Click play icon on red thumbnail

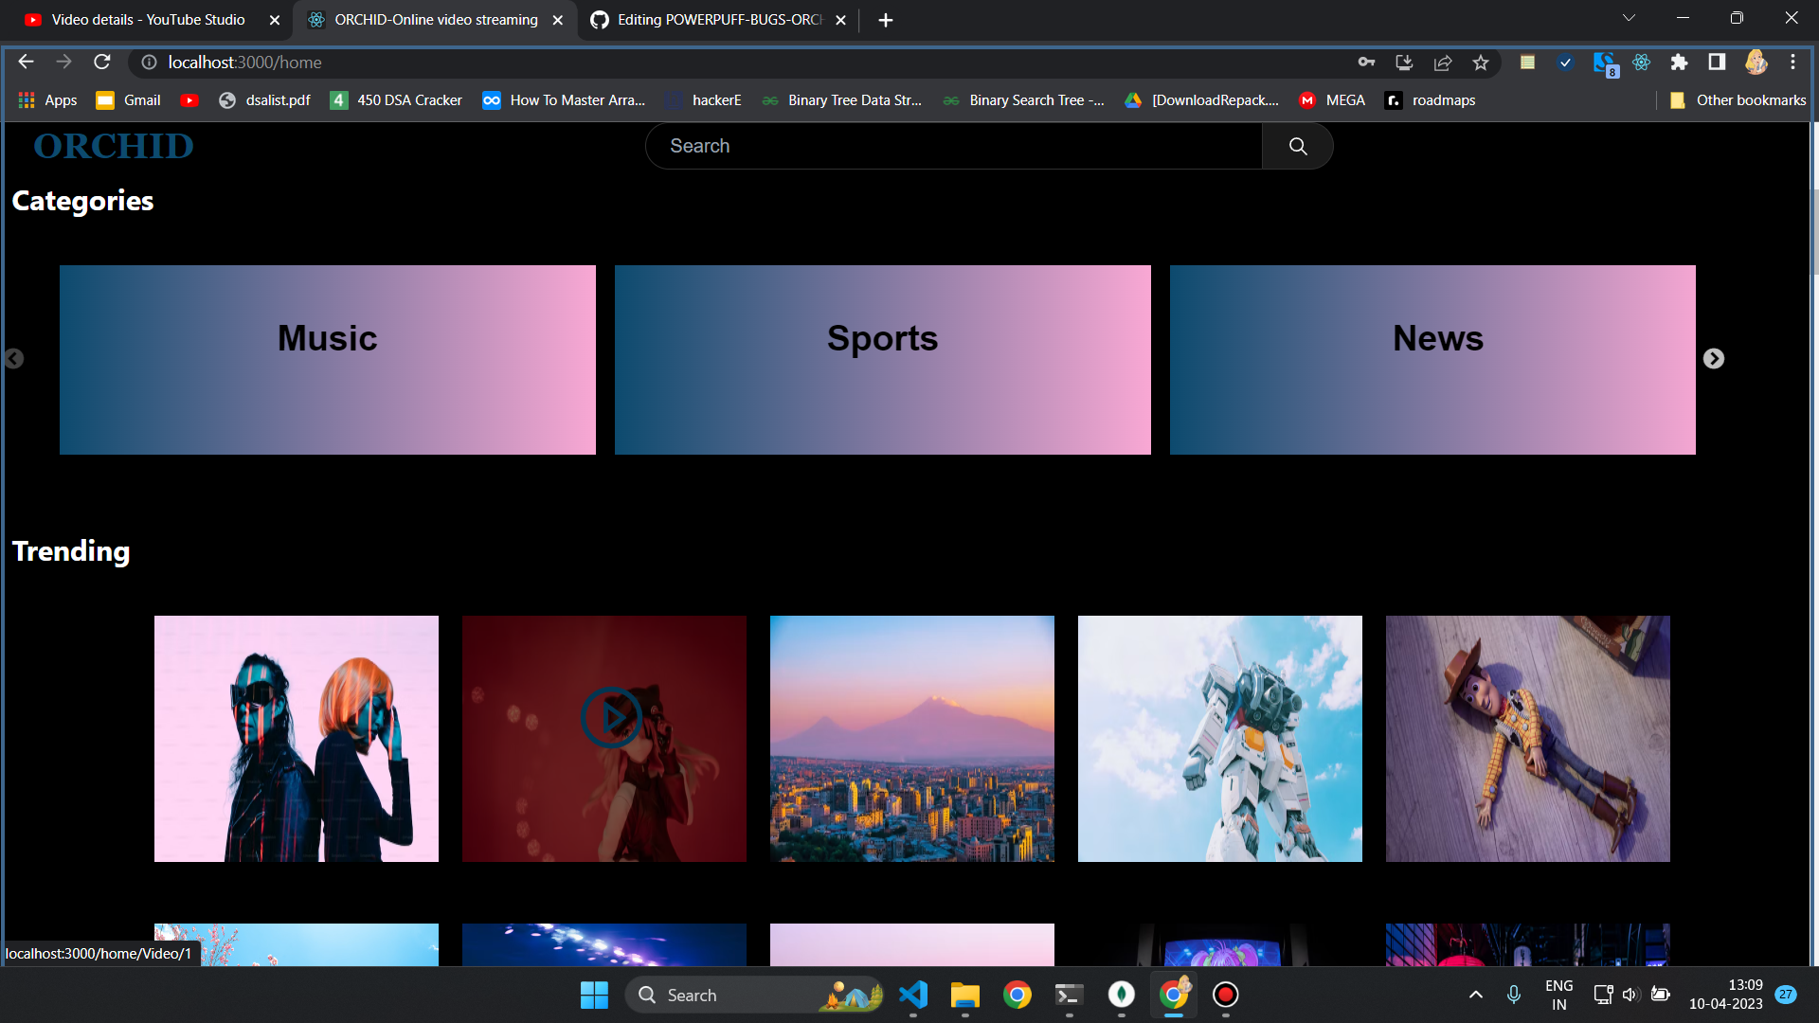click(611, 717)
